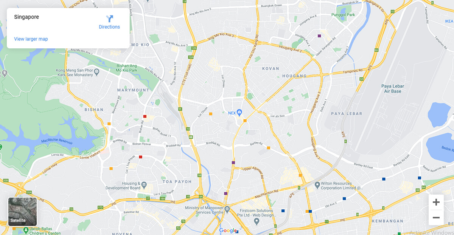Zoom out with the minus button
The height and width of the screenshot is (235, 454).
pyautogui.click(x=436, y=218)
